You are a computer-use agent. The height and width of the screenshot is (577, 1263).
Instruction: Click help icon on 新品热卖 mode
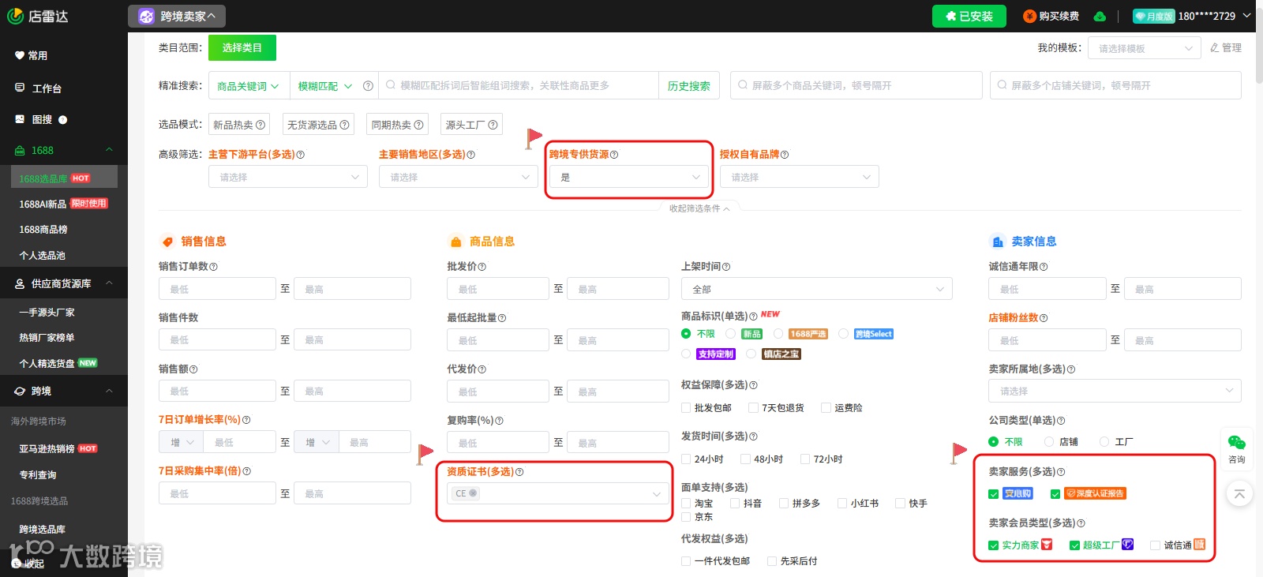tap(260, 125)
